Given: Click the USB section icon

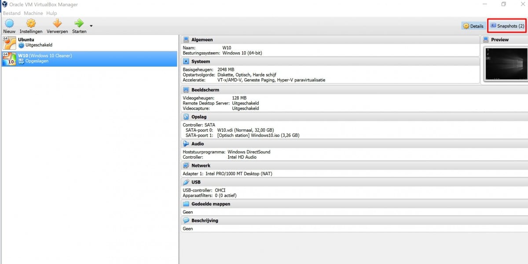Looking at the screenshot, I should 186,182.
